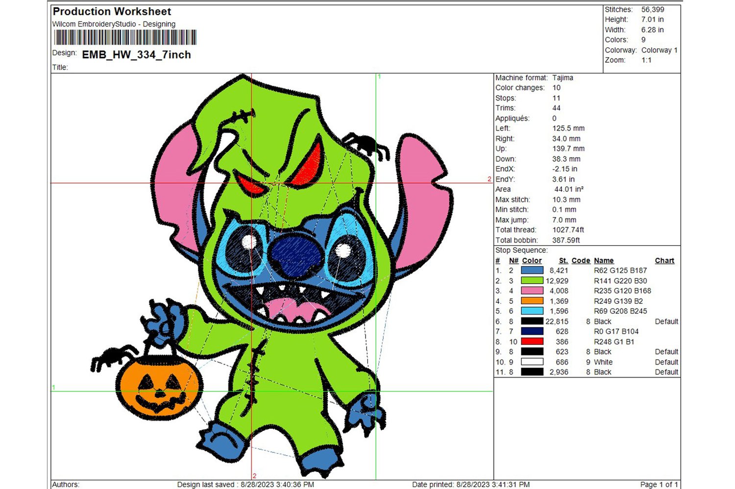
Task: Click the "Appliqués:" label
Action: [x=513, y=119]
